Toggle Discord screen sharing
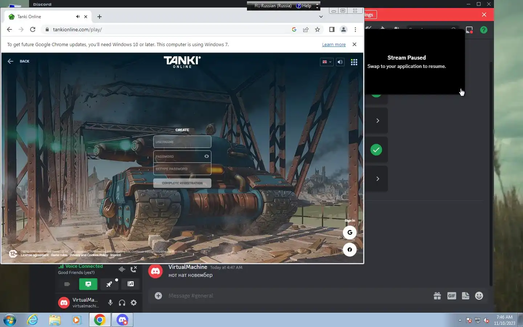Viewport: 523px width, 327px height. 88,284
